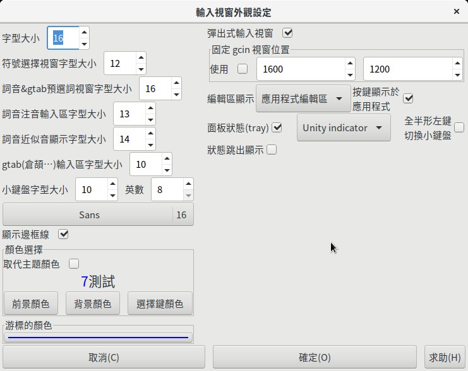The width and height of the screenshot is (468, 371).
Task: Click the 求助(H) help button
Action: tap(445, 357)
